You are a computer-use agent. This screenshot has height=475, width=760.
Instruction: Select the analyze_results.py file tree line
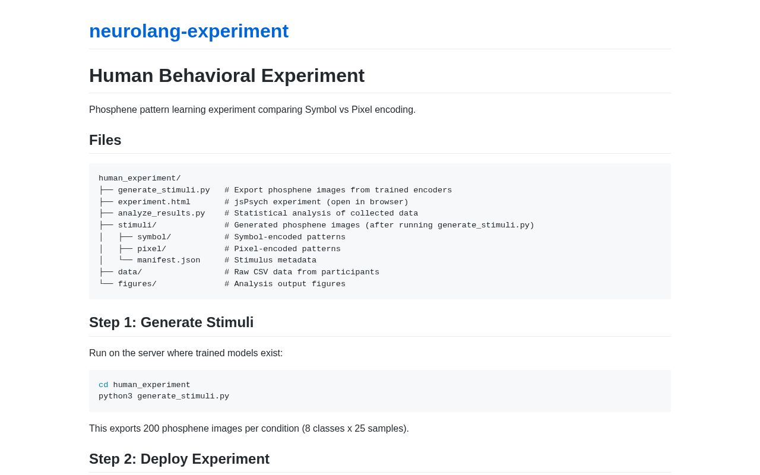click(x=258, y=214)
